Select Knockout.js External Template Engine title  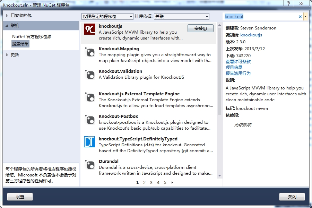[139, 94]
